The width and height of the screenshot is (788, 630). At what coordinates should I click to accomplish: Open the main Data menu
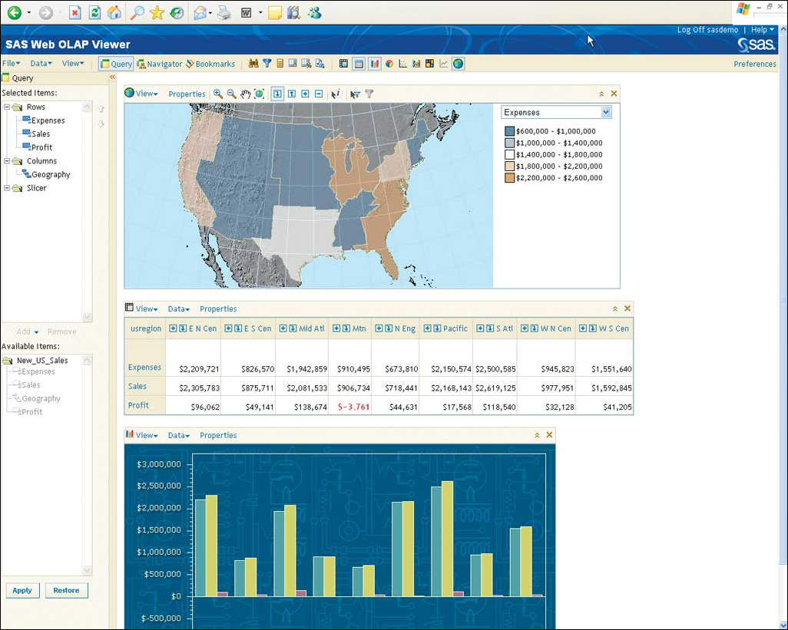tap(41, 63)
